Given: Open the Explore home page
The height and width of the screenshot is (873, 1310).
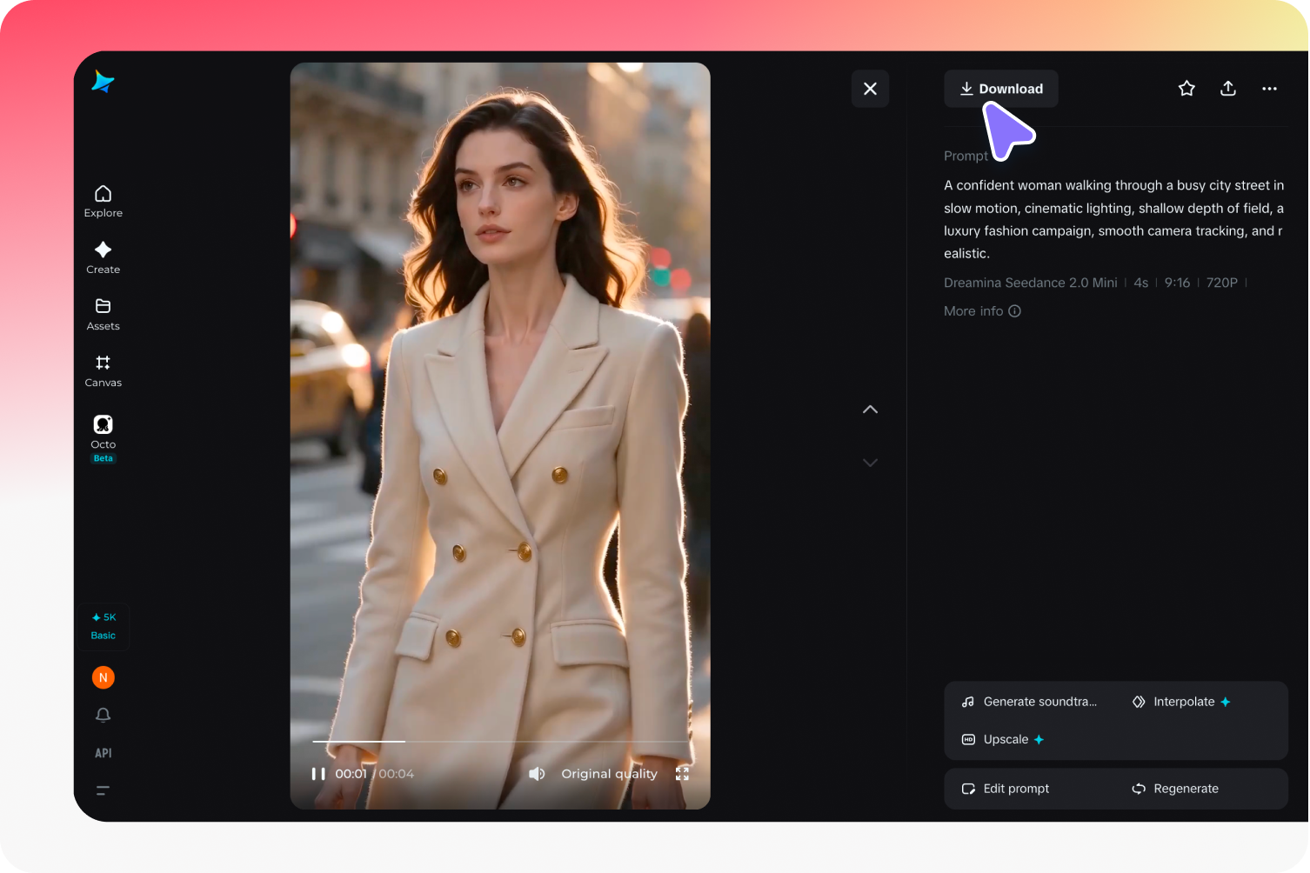Looking at the screenshot, I should [103, 201].
